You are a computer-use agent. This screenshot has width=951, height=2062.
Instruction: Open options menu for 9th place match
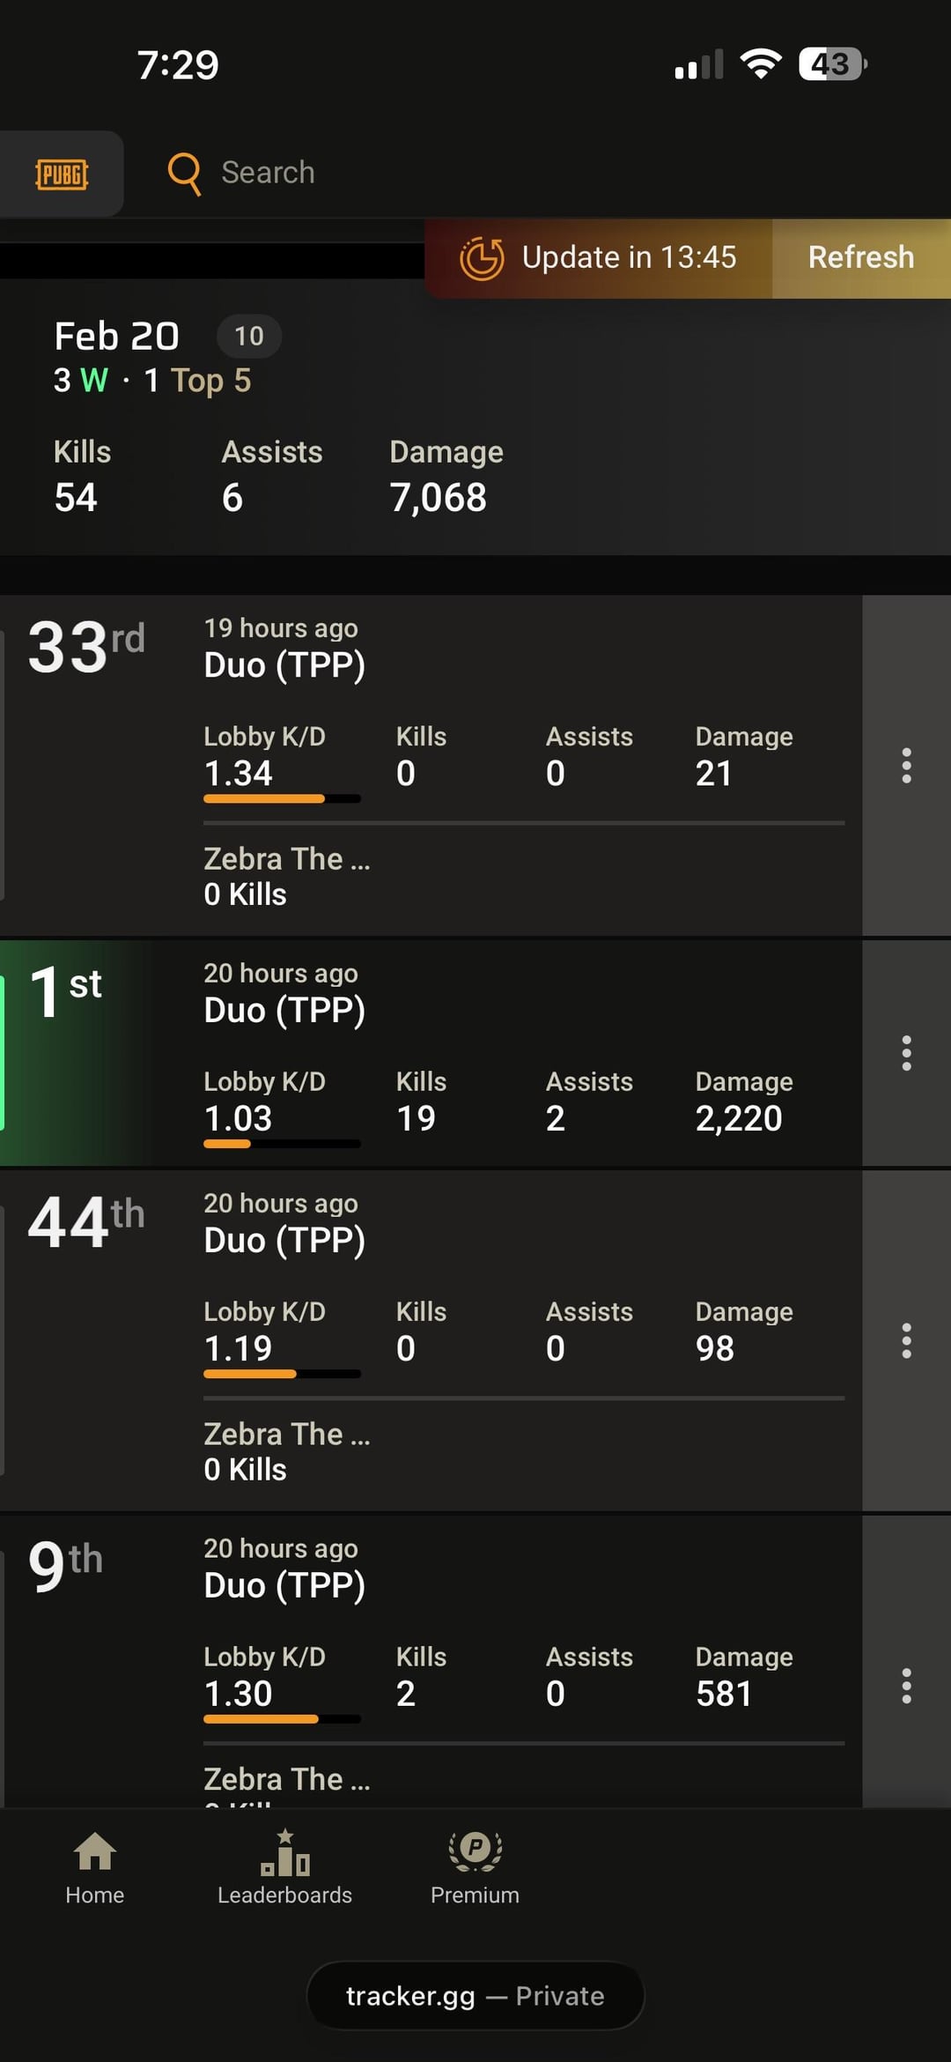tap(906, 1686)
